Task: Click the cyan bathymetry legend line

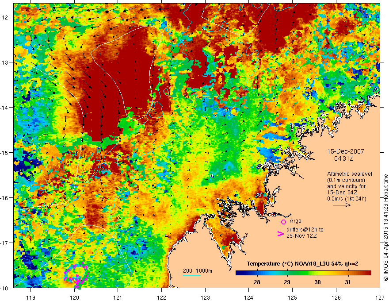Action: click(x=192, y=275)
